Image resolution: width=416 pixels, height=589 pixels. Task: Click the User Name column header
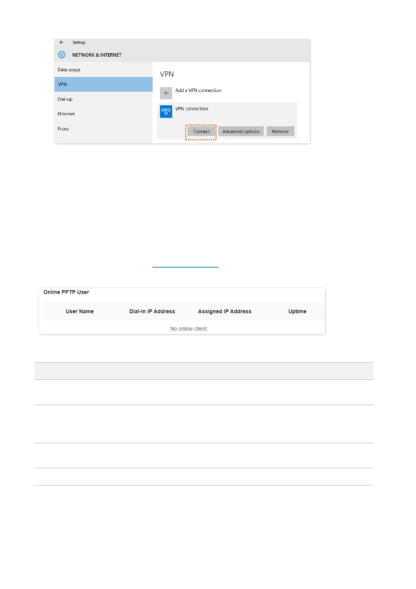coord(80,311)
